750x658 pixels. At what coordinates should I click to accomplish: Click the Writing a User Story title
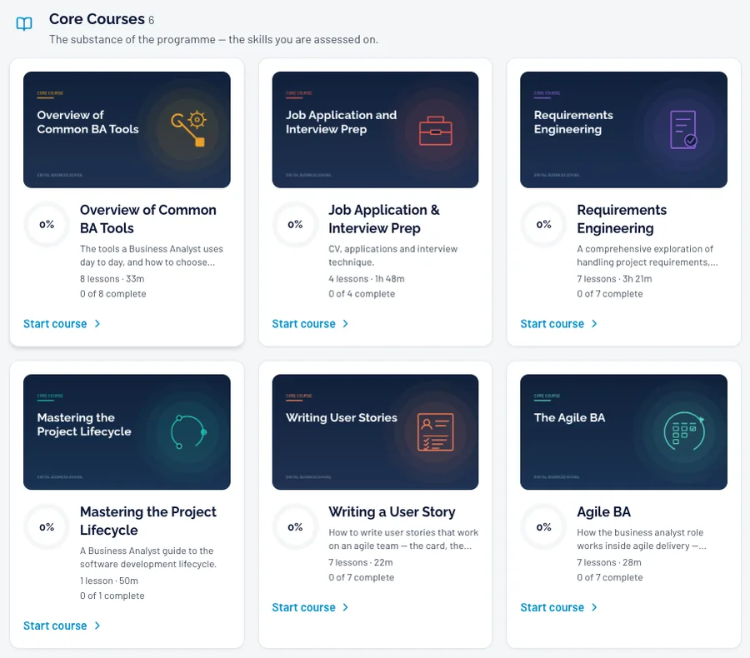click(392, 511)
